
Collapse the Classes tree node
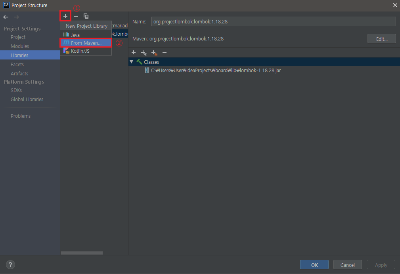point(132,62)
